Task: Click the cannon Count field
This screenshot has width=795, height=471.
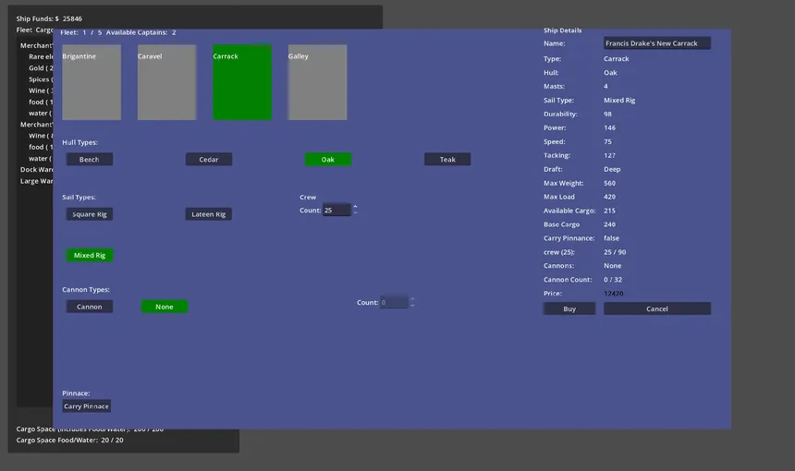Action: pyautogui.click(x=394, y=302)
